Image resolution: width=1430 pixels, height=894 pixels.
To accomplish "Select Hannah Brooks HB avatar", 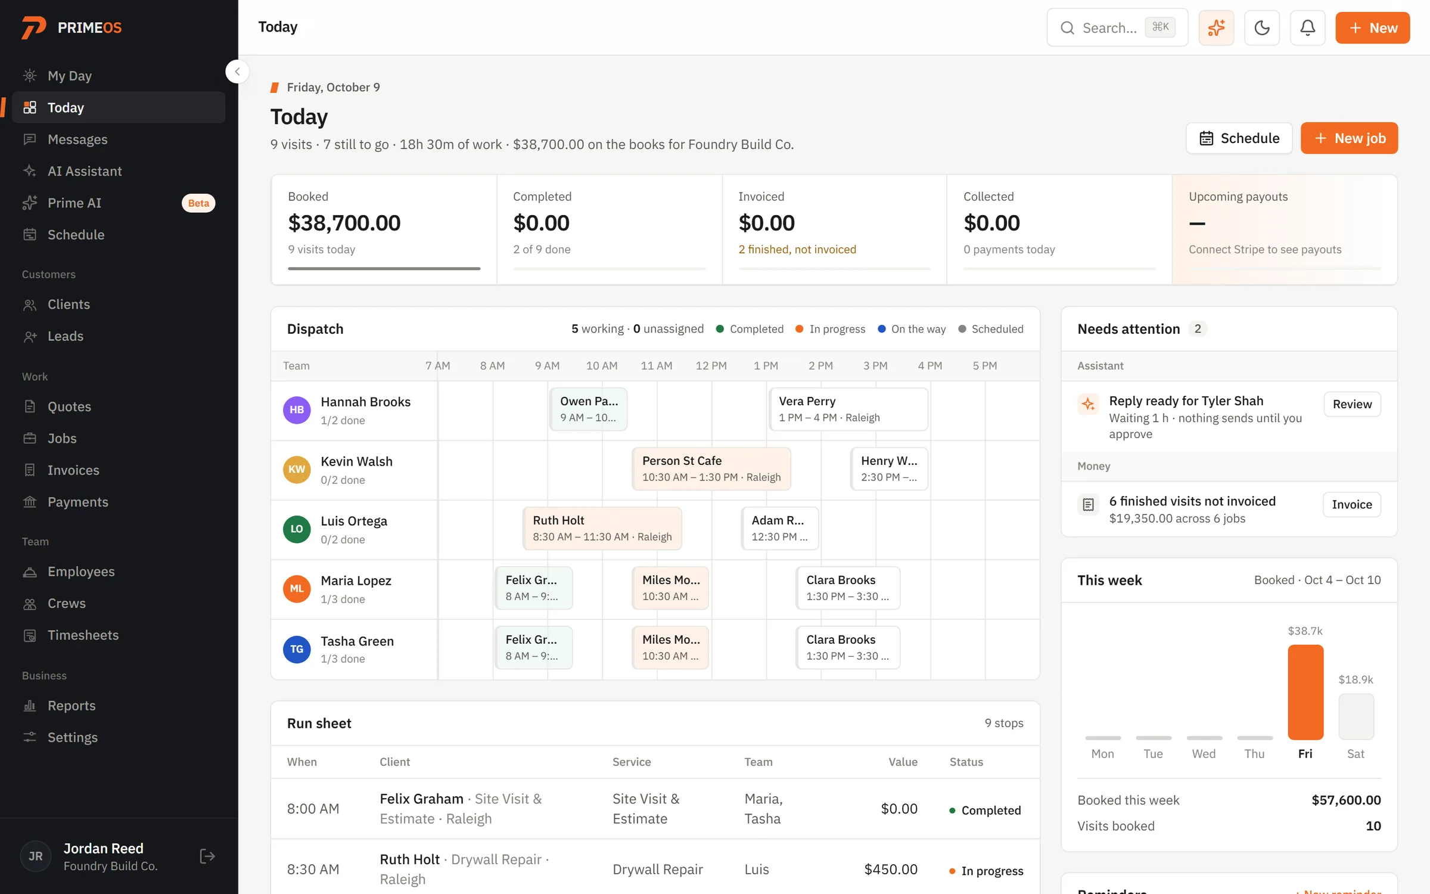I will coord(297,410).
